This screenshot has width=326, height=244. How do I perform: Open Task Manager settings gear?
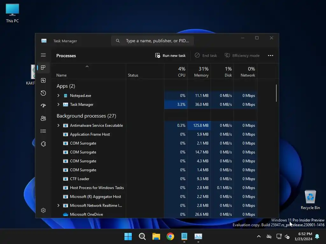pos(43,210)
